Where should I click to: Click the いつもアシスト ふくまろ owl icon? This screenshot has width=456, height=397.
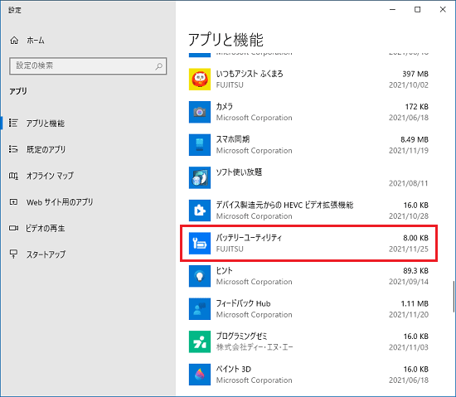click(x=200, y=80)
